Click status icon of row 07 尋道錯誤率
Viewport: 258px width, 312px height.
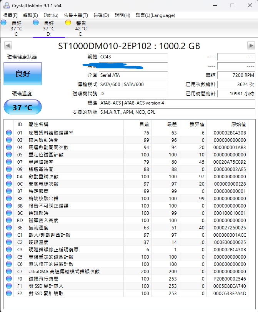pyautogui.click(x=9, y=162)
